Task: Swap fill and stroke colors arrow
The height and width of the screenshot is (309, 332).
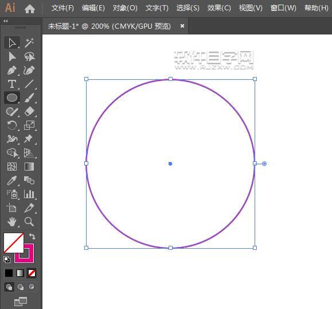Action: (32, 236)
